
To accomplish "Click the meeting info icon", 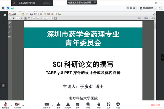I will [x=3, y=8].
